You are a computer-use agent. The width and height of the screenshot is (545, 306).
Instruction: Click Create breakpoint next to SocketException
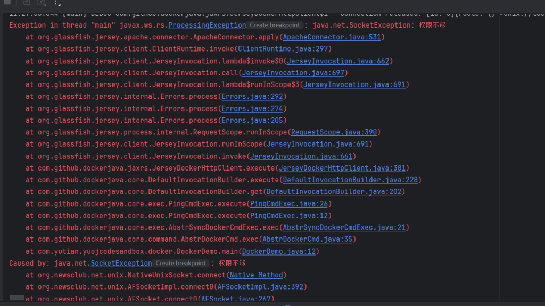pos(180,263)
